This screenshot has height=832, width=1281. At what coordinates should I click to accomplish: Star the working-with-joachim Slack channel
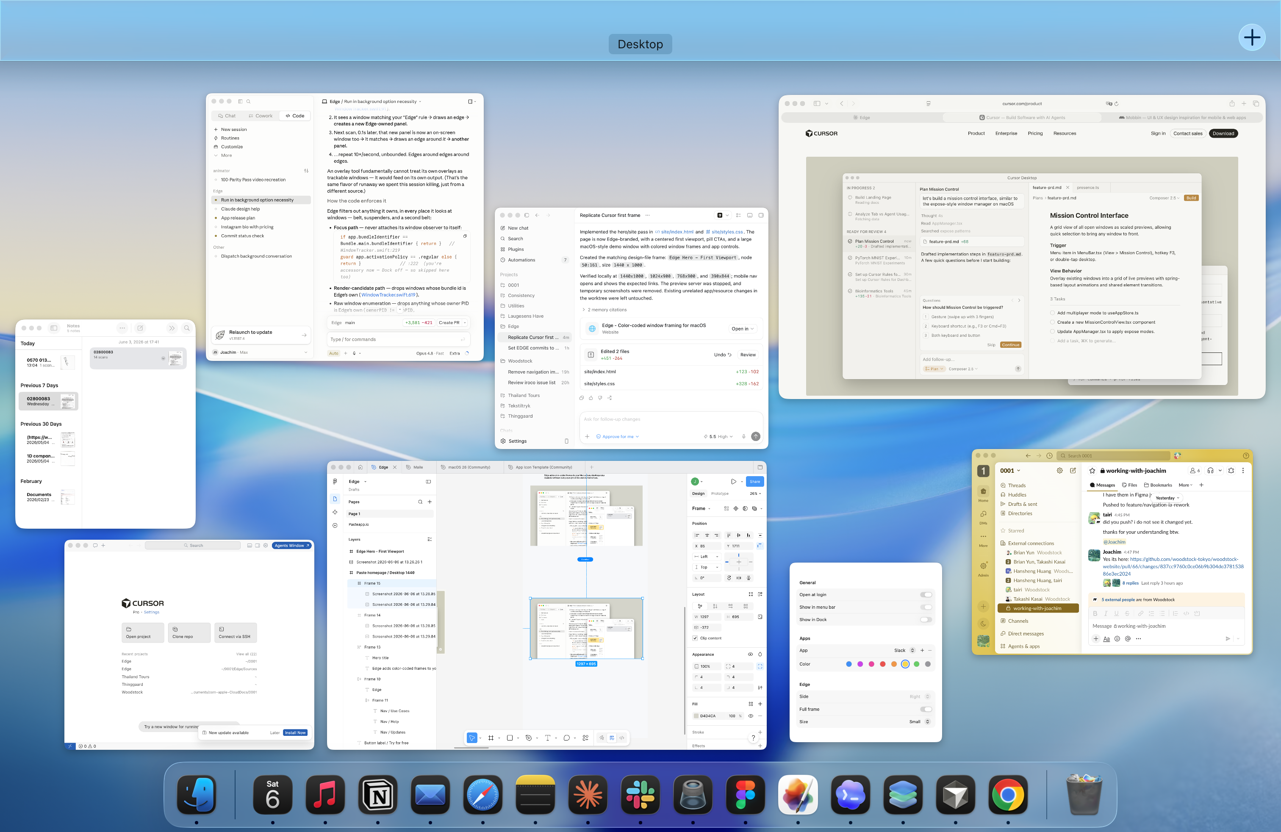point(1092,471)
